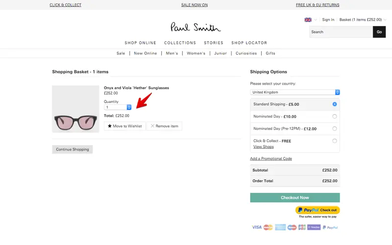This screenshot has height=245, width=392.
Task: Click the Sign In link
Action: point(328,20)
